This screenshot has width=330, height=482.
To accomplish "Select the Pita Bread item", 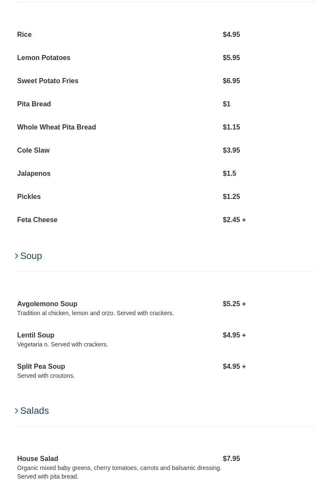I will pos(34,104).
